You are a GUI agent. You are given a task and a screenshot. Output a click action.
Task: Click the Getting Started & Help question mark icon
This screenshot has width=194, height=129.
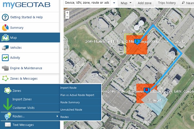(5, 17)
